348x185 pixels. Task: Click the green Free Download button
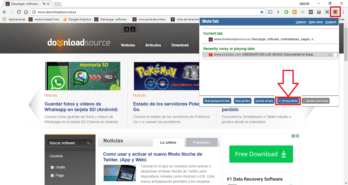point(261,154)
